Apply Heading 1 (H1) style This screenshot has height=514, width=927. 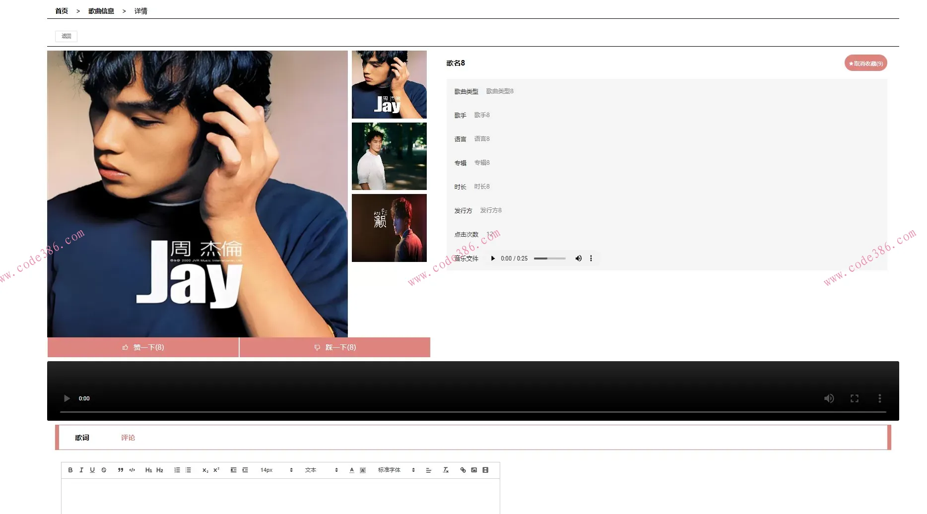coord(148,470)
